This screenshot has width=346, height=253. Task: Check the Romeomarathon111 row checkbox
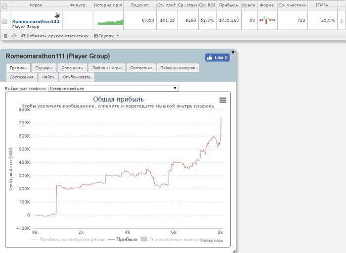click(x=5, y=21)
